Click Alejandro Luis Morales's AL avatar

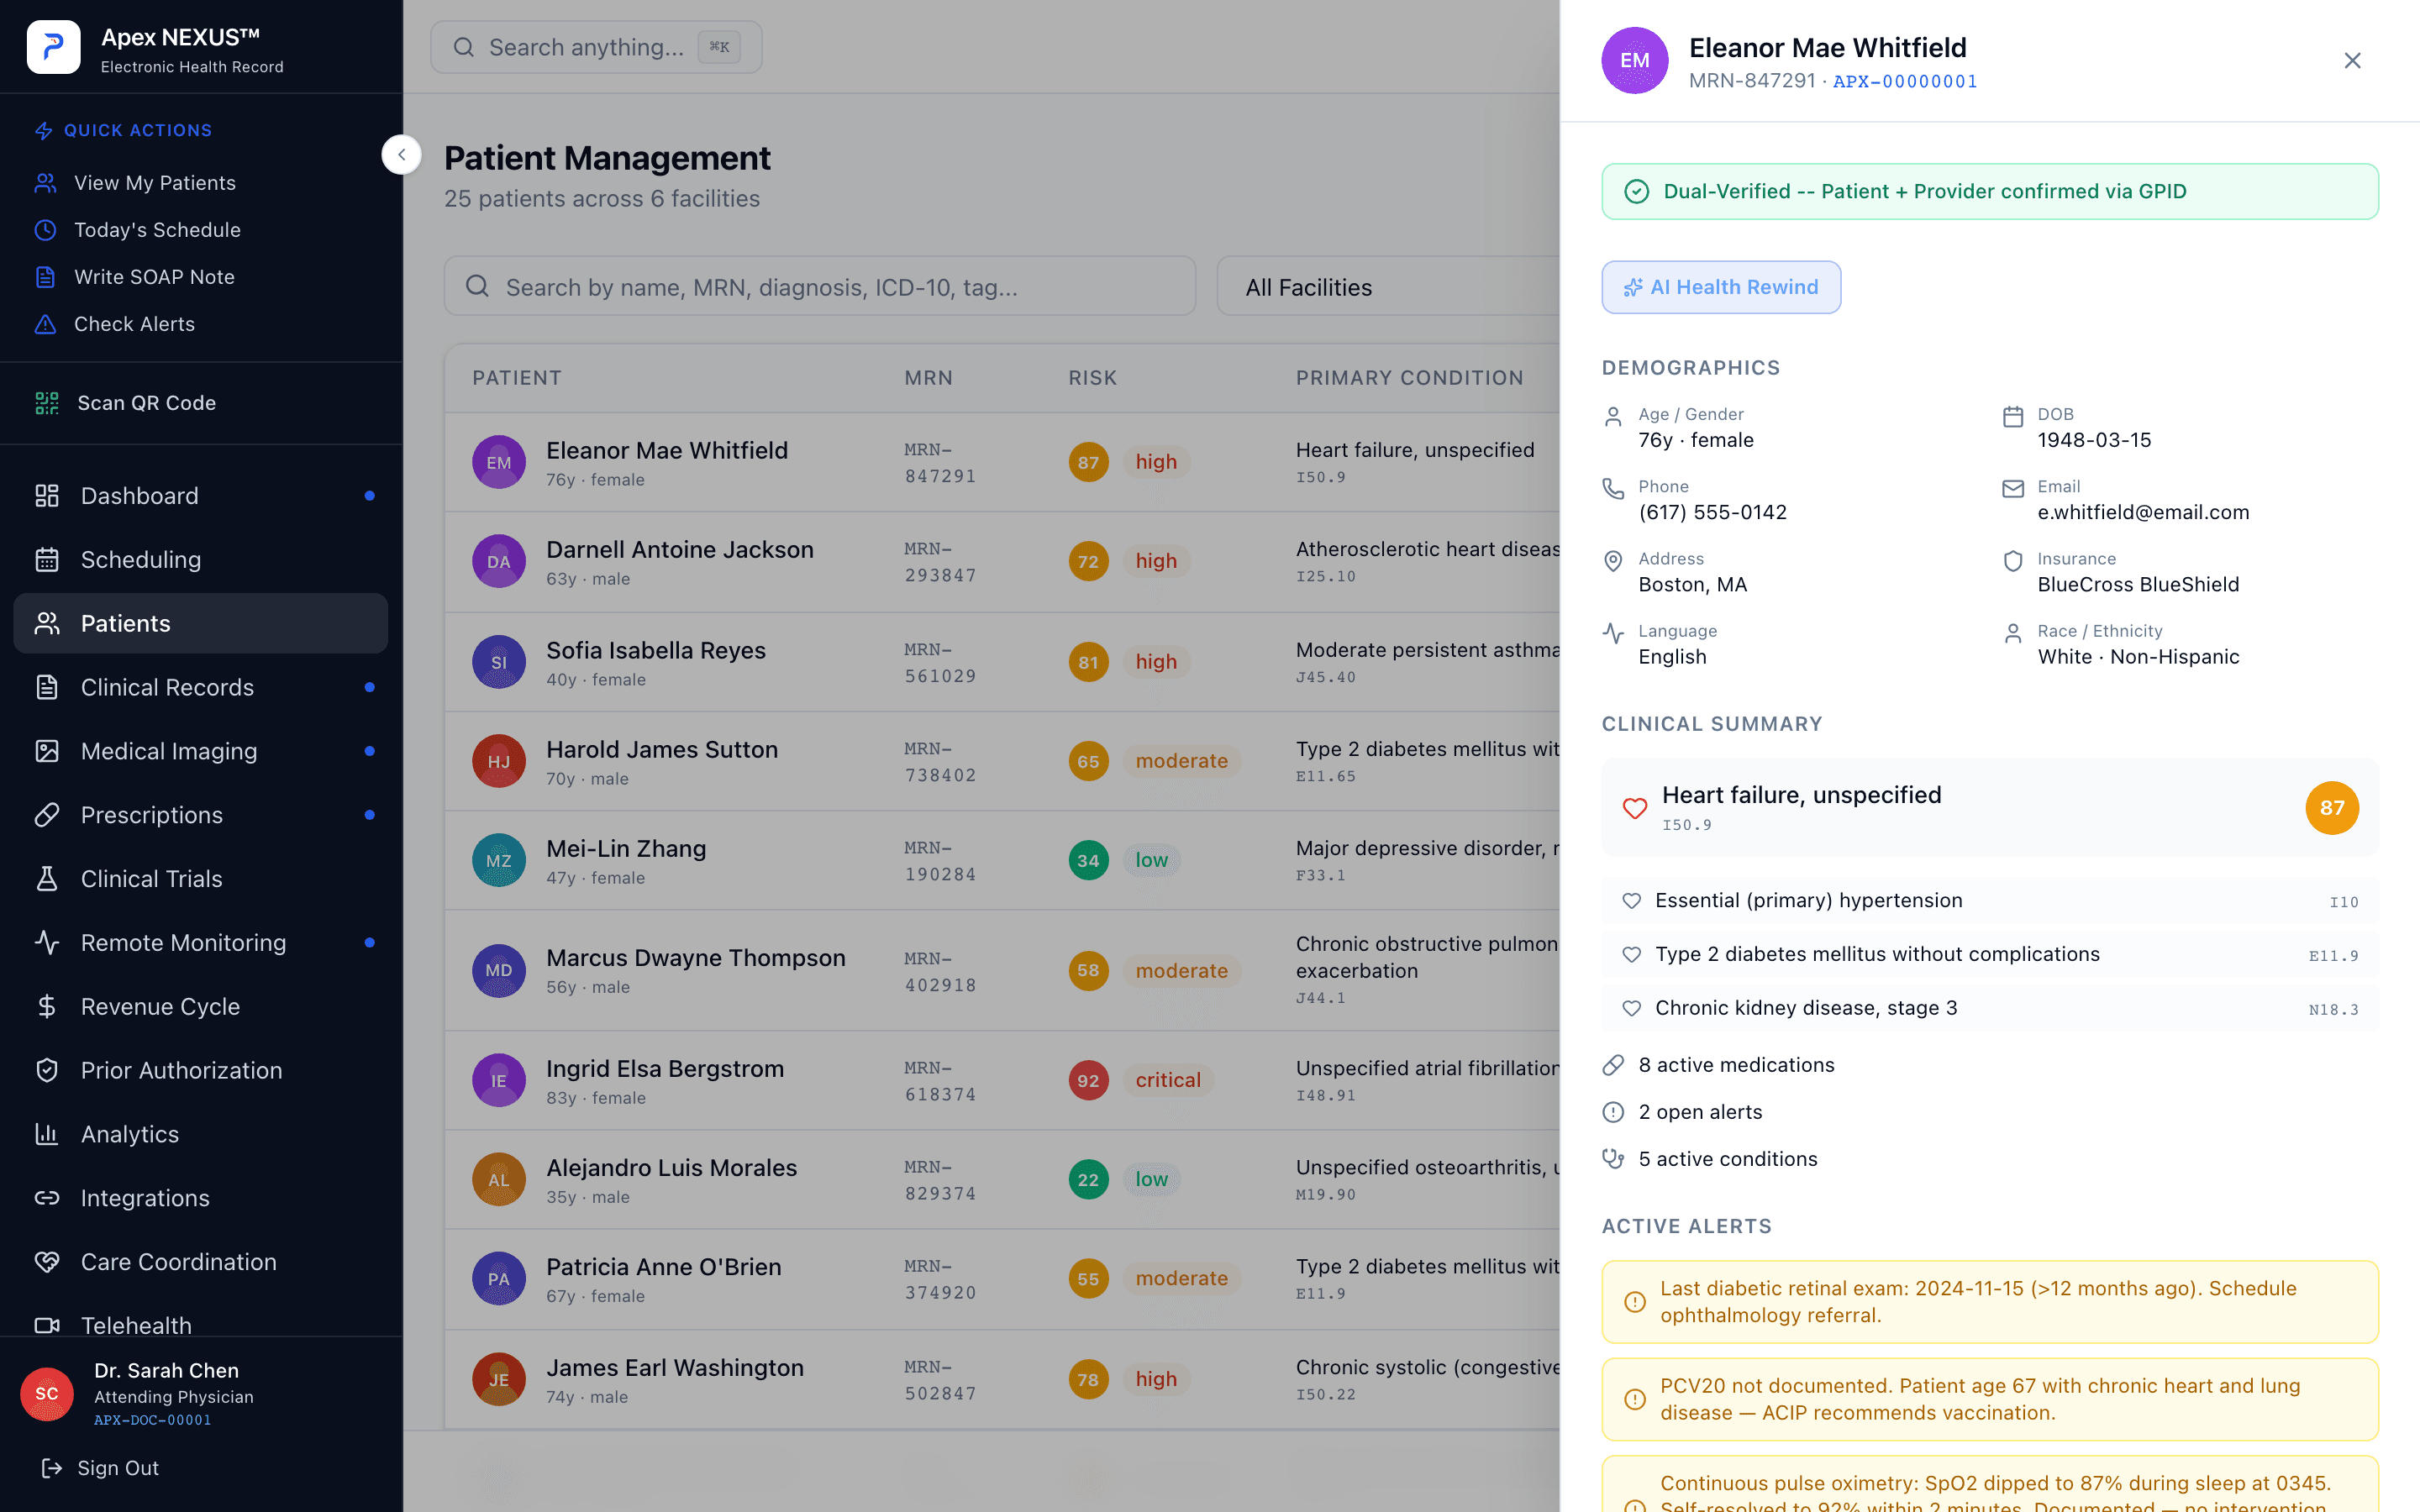pyautogui.click(x=499, y=1179)
